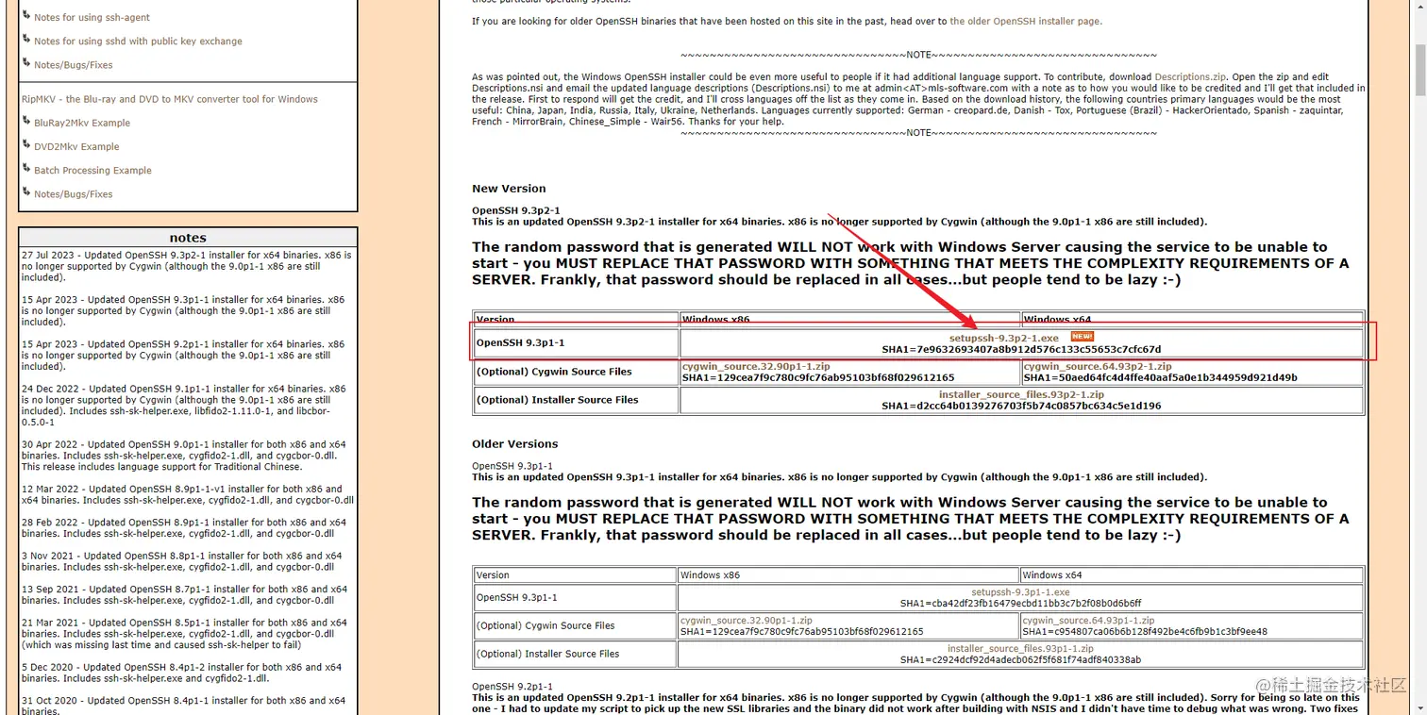The image size is (1427, 715).
Task: Click the arrow bullet beside BluRay2Mkv Example
Action: tap(26, 121)
